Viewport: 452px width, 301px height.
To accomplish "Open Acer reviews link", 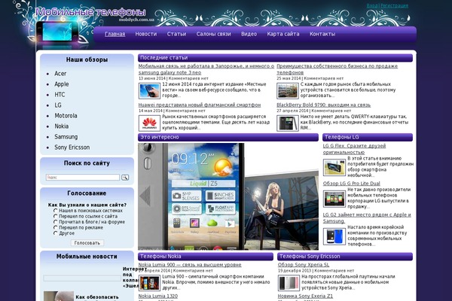I will [x=60, y=74].
